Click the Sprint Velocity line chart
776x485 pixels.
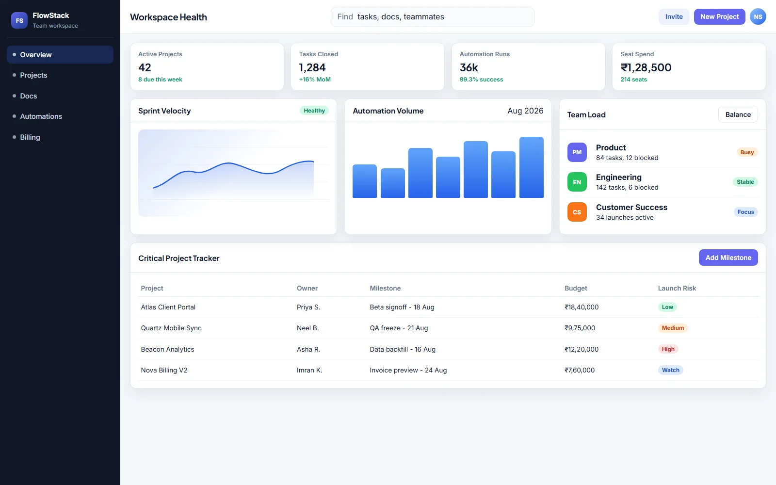(233, 173)
